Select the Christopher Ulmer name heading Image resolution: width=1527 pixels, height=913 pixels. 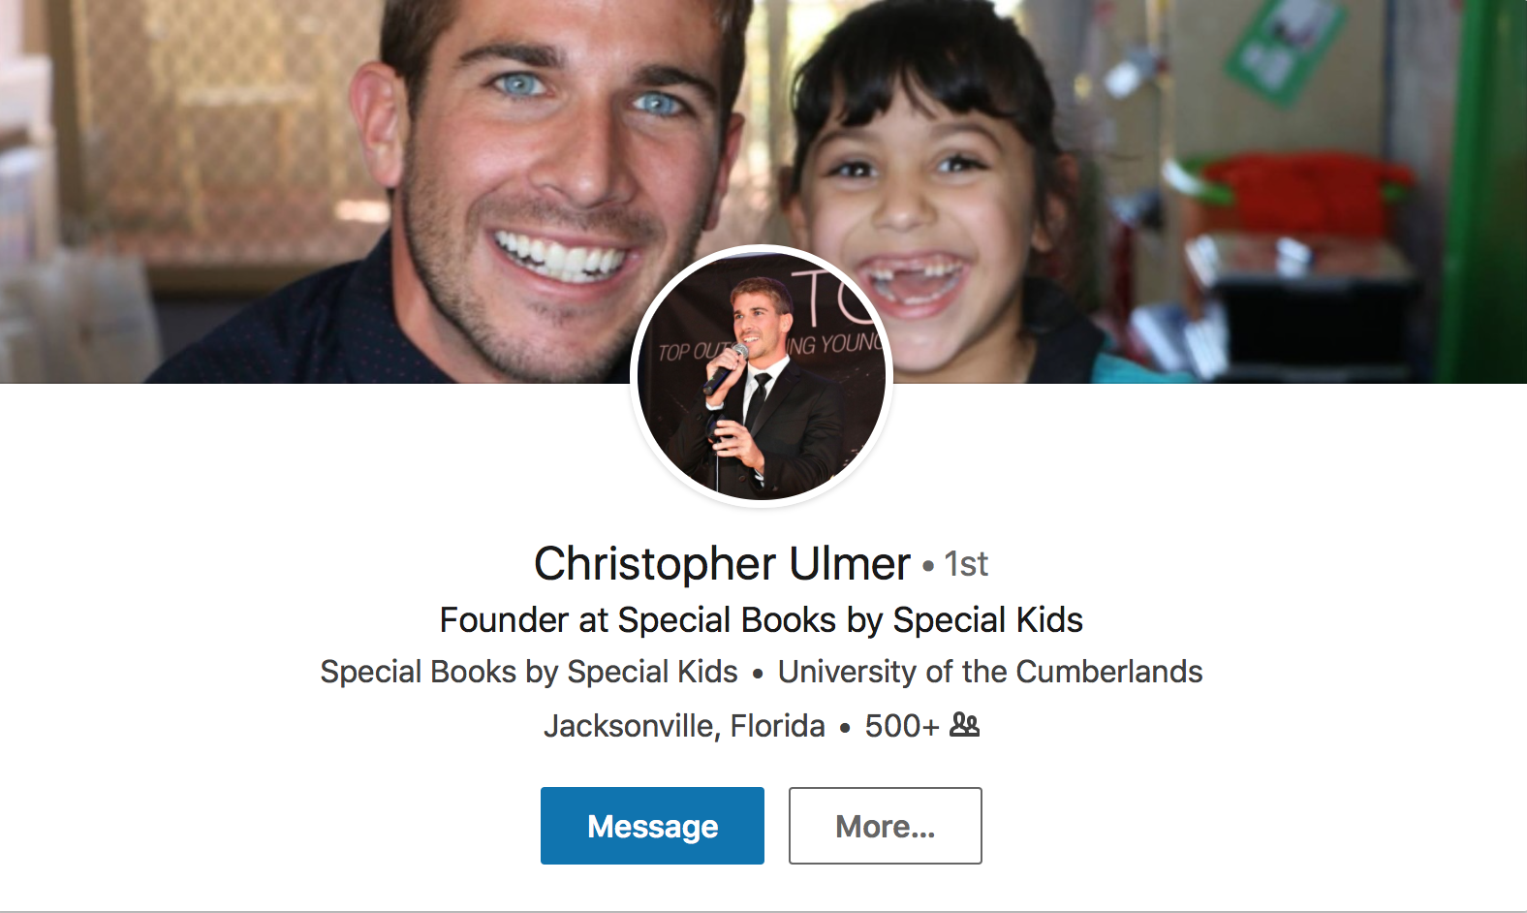pos(722,564)
